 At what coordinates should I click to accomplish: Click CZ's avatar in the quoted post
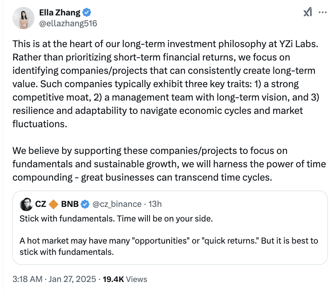click(26, 204)
